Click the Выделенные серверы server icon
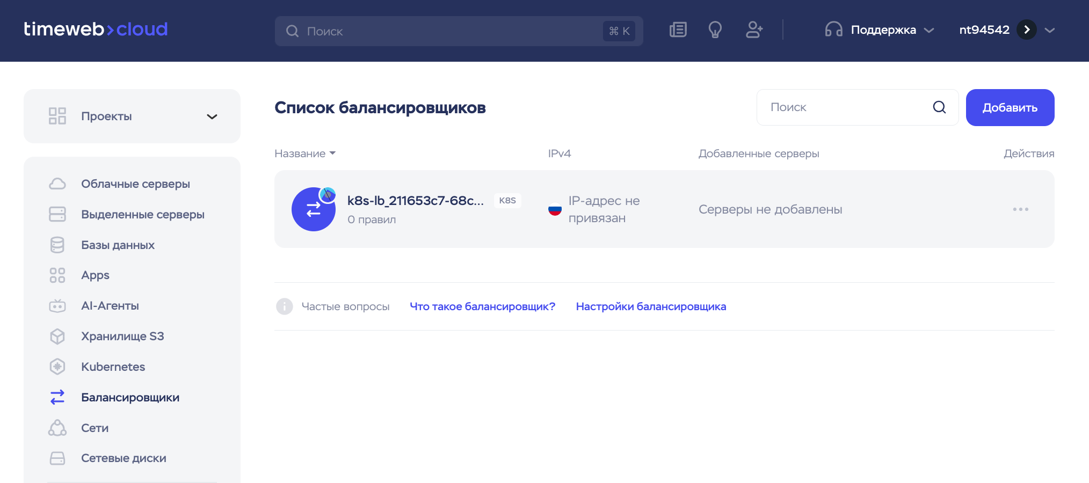This screenshot has width=1089, height=483. point(57,214)
